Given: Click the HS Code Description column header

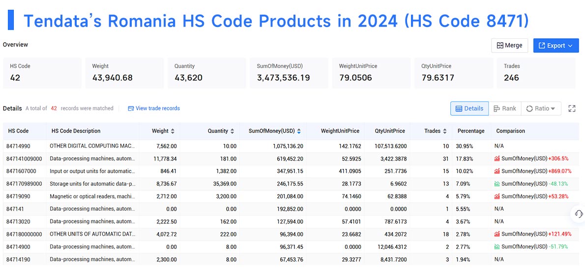Looking at the screenshot, I should pos(76,131).
